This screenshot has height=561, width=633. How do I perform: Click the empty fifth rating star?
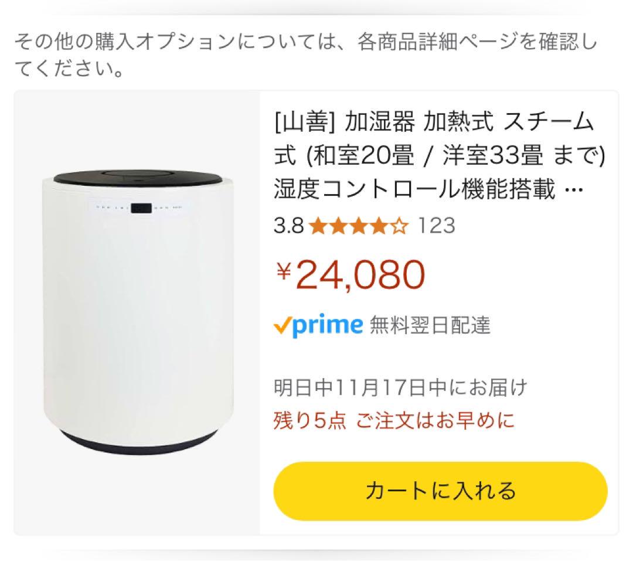pos(399,226)
